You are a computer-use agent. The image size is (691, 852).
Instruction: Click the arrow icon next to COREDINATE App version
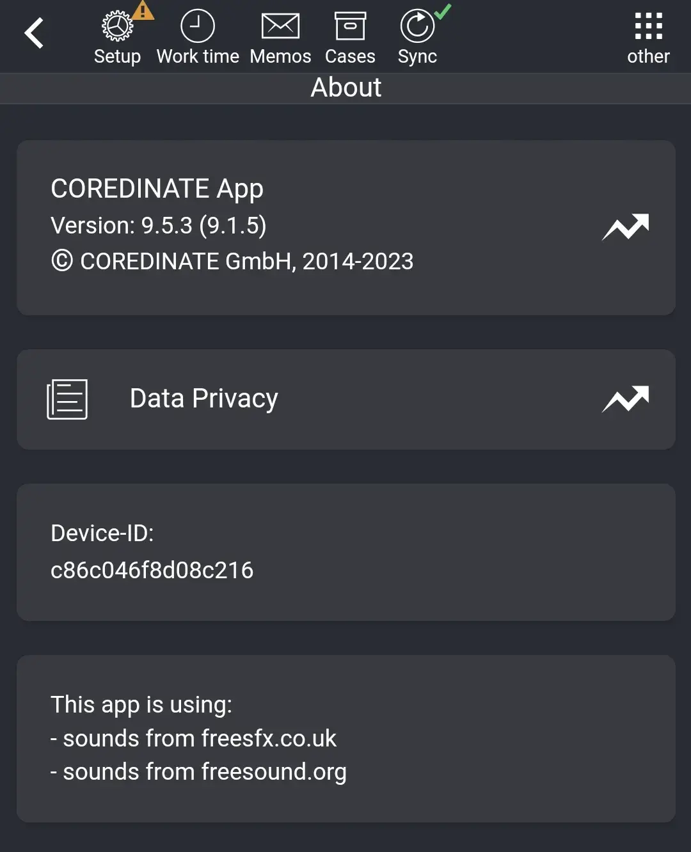coord(626,228)
